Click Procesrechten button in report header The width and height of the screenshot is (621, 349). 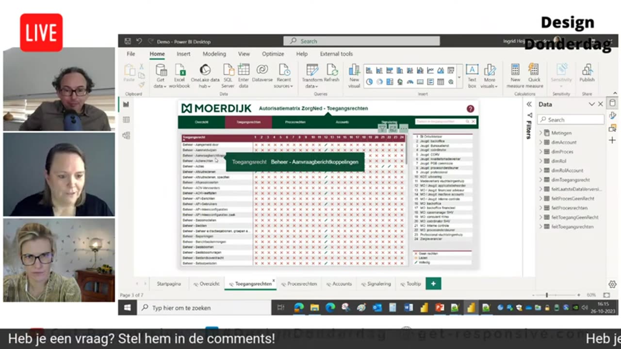click(x=295, y=122)
